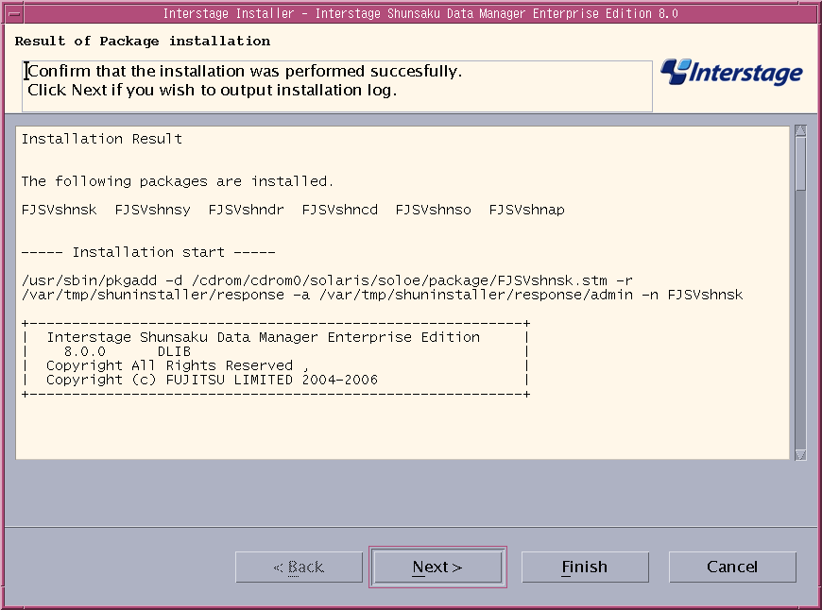Click the 'Installation Result' heading in the log

coord(102,139)
